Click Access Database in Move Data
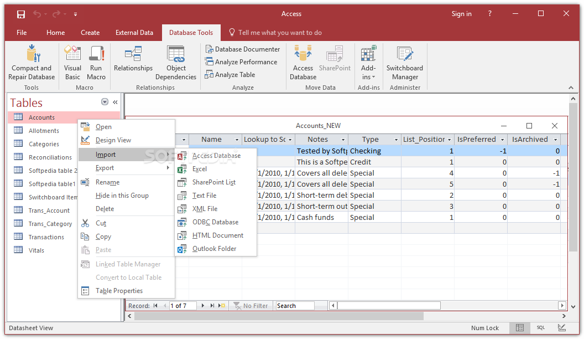 pos(303,62)
